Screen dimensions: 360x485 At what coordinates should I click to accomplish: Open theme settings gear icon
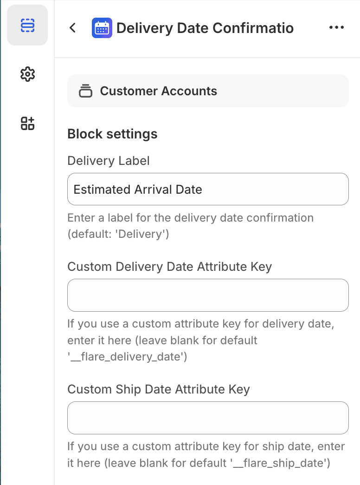pyautogui.click(x=27, y=74)
